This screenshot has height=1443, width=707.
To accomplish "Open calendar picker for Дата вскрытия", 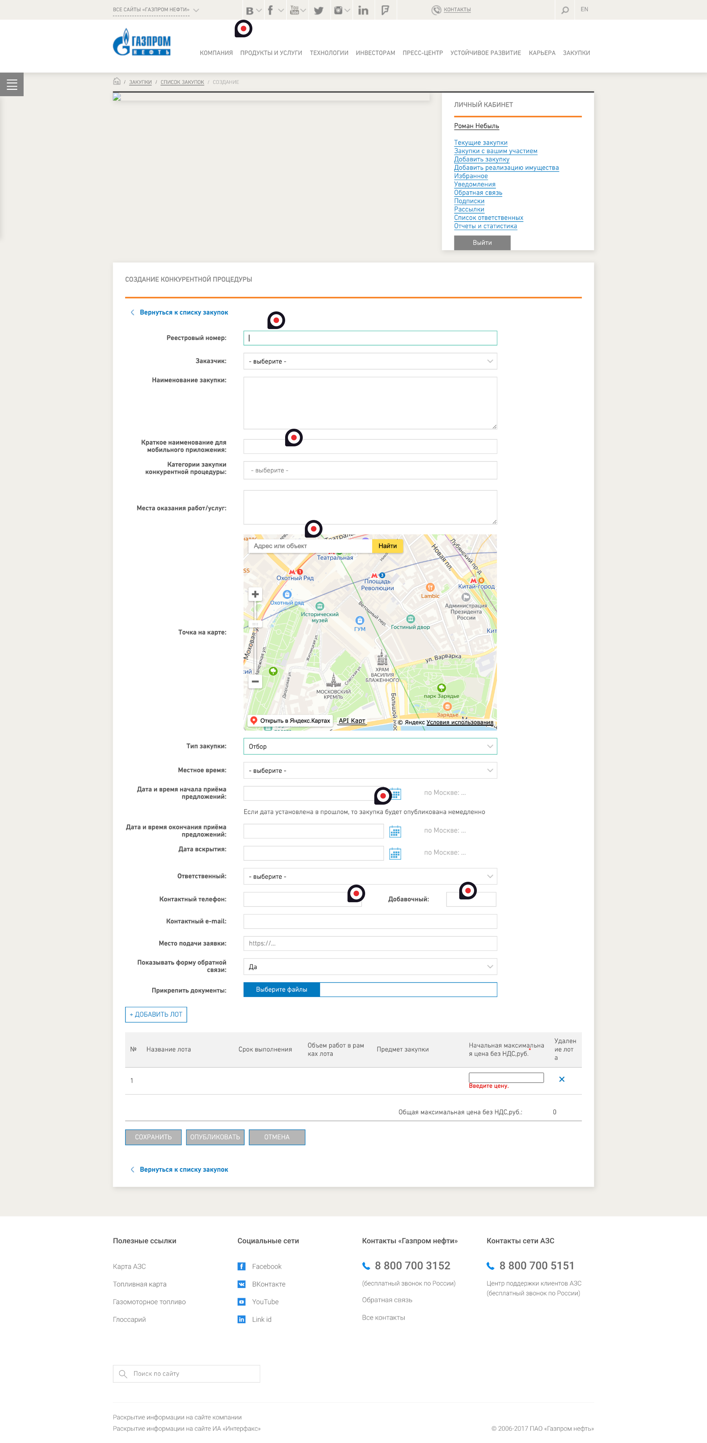I will [x=395, y=854].
